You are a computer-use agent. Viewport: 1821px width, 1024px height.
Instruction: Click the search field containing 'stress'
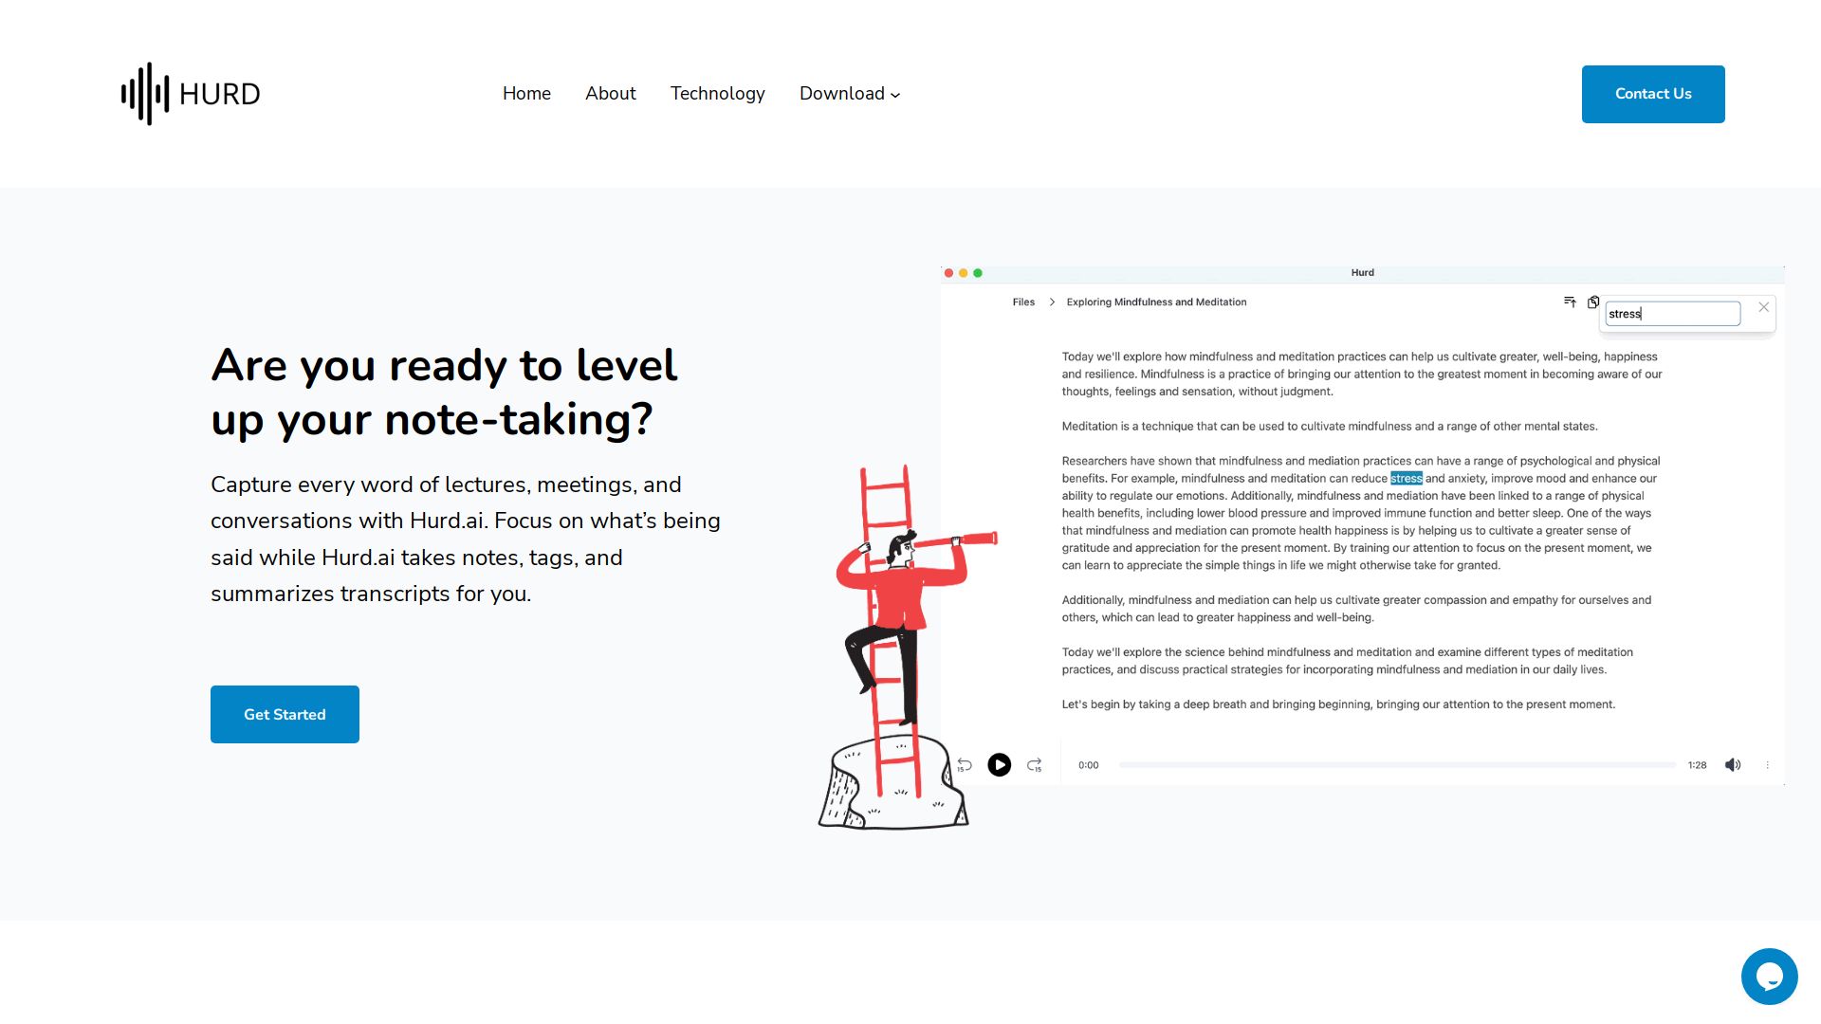point(1672,314)
